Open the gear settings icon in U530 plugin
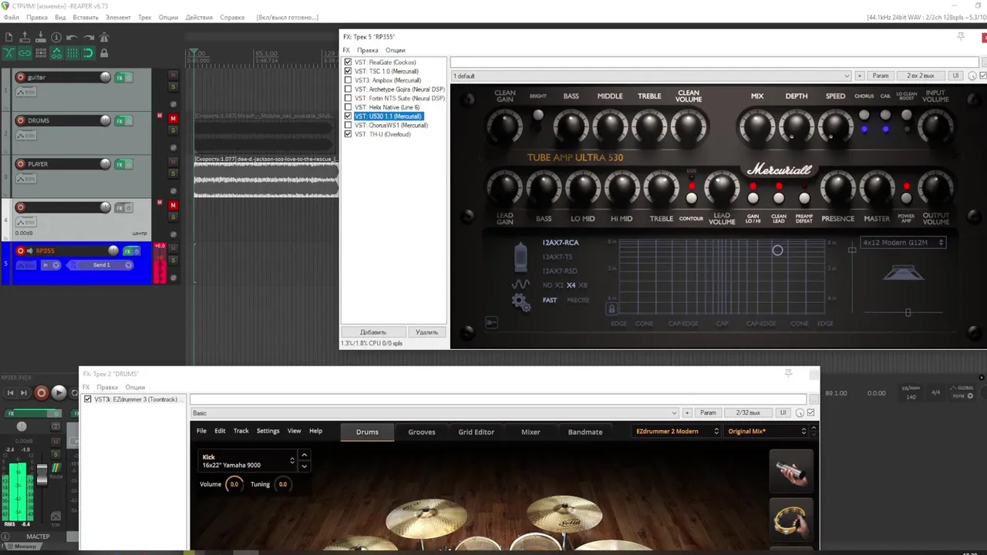The width and height of the screenshot is (987, 555). pos(521,303)
